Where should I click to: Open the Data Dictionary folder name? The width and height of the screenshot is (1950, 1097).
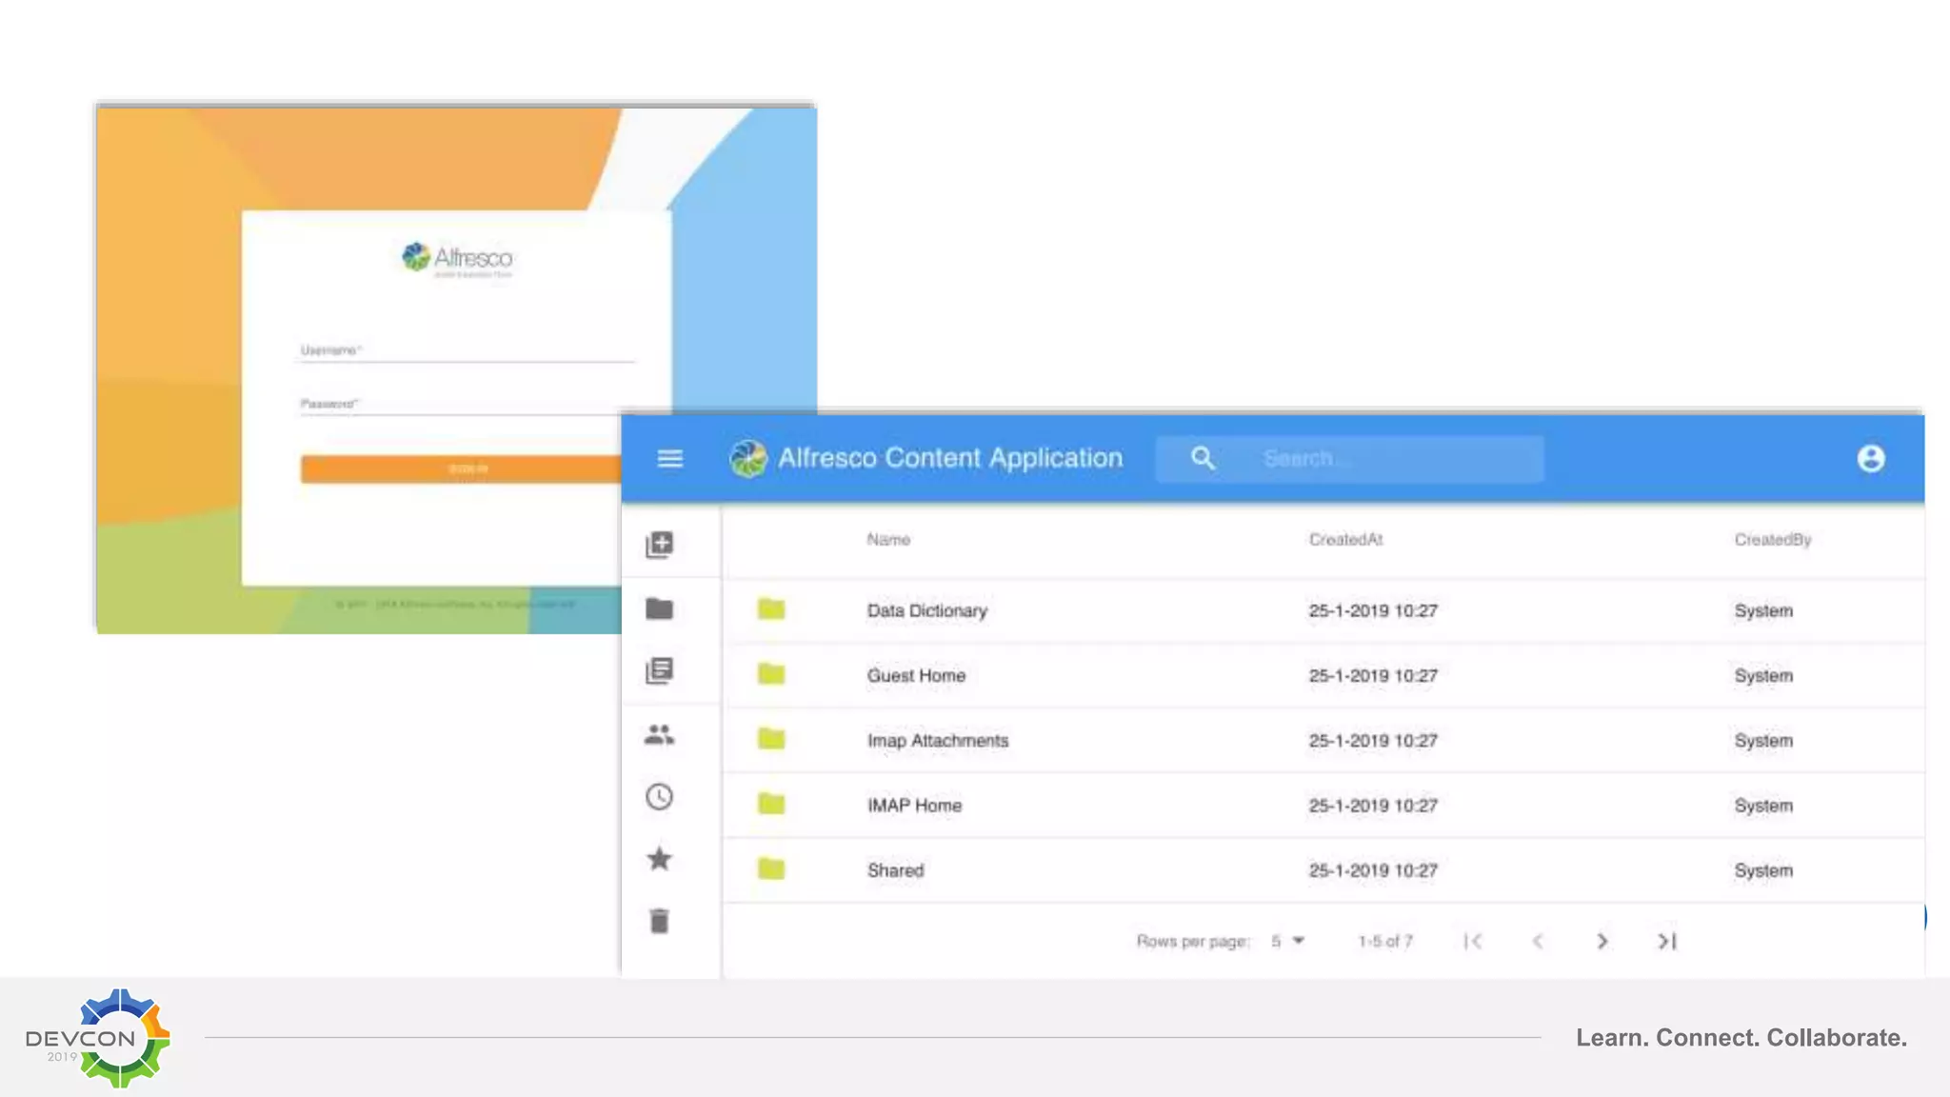point(926,611)
